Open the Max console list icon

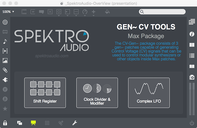pyautogui.click(x=192, y=56)
